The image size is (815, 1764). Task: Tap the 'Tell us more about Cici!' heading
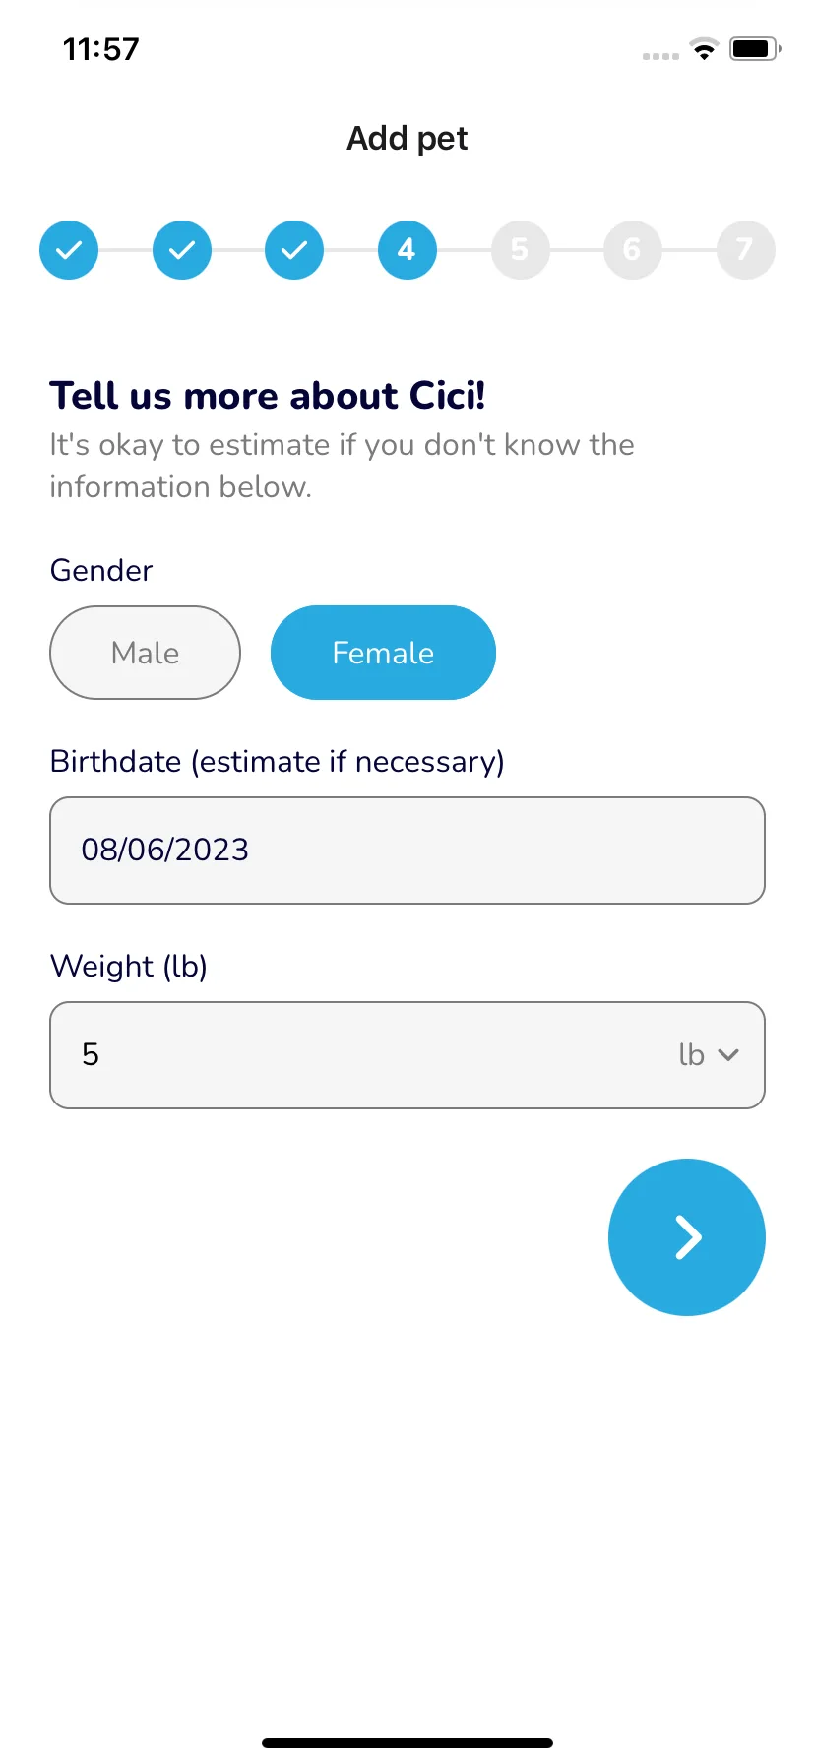268,396
